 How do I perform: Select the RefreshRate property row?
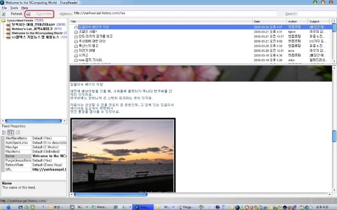point(34,165)
